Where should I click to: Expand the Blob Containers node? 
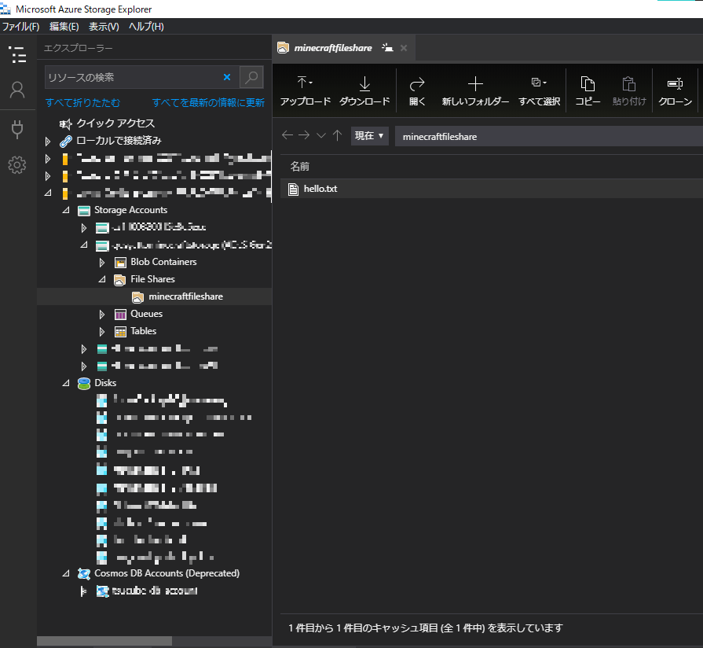(102, 262)
